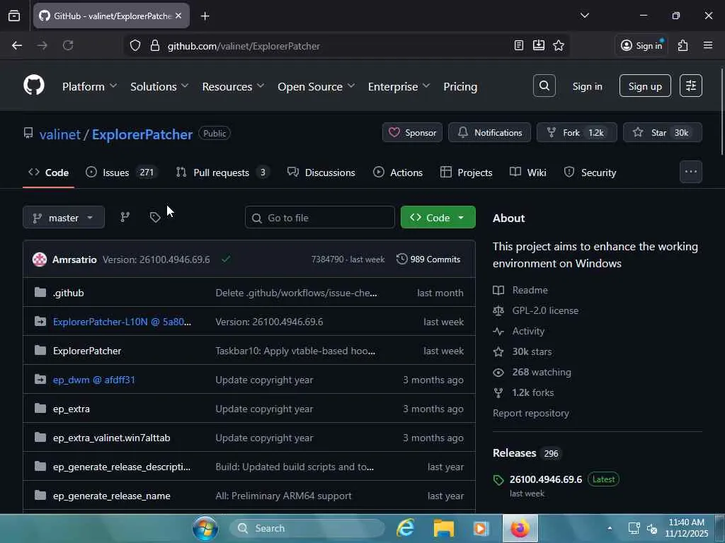Open a new browser tab with plus
The image size is (725, 543).
coord(205,16)
